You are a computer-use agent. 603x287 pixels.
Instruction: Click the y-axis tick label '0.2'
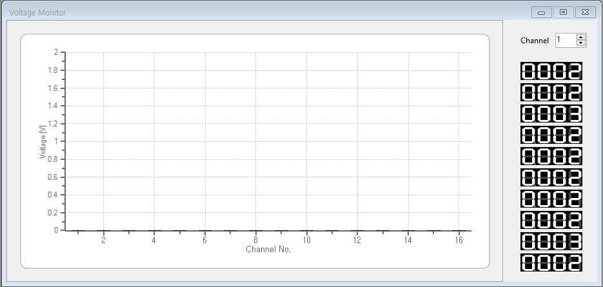[x=53, y=212]
